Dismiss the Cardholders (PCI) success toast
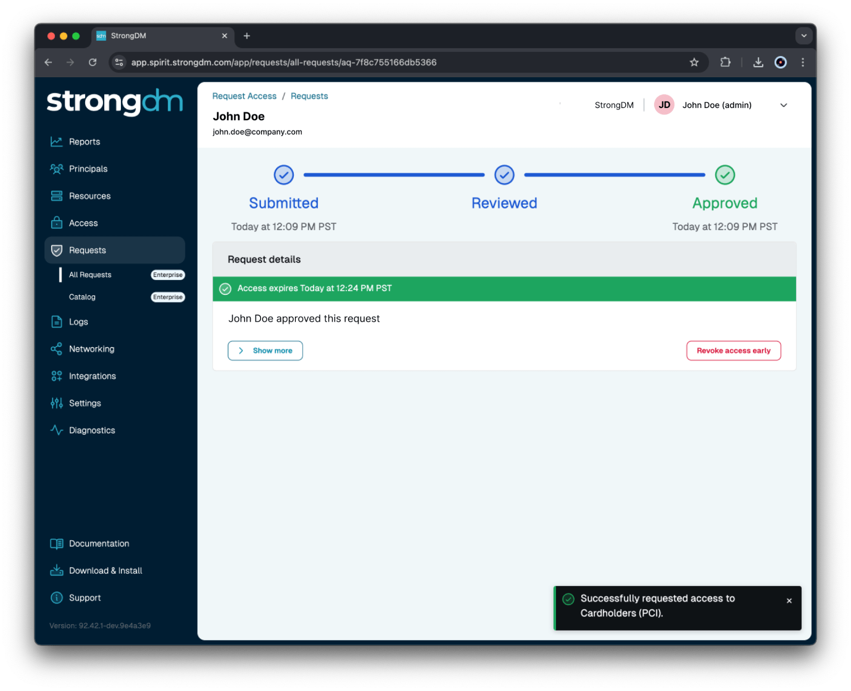This screenshot has height=691, width=851. [790, 600]
